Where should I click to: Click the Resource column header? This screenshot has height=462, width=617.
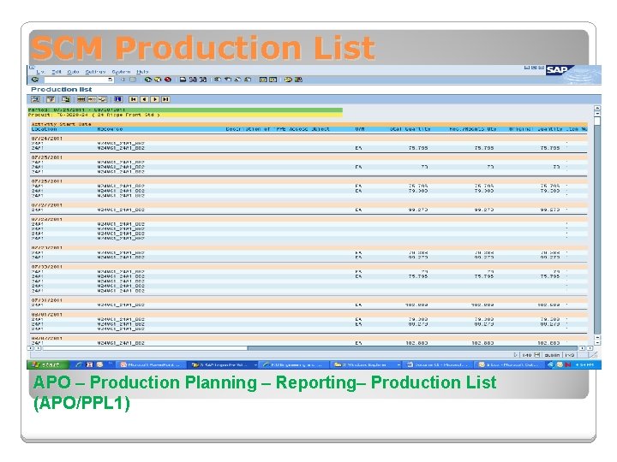(x=110, y=129)
